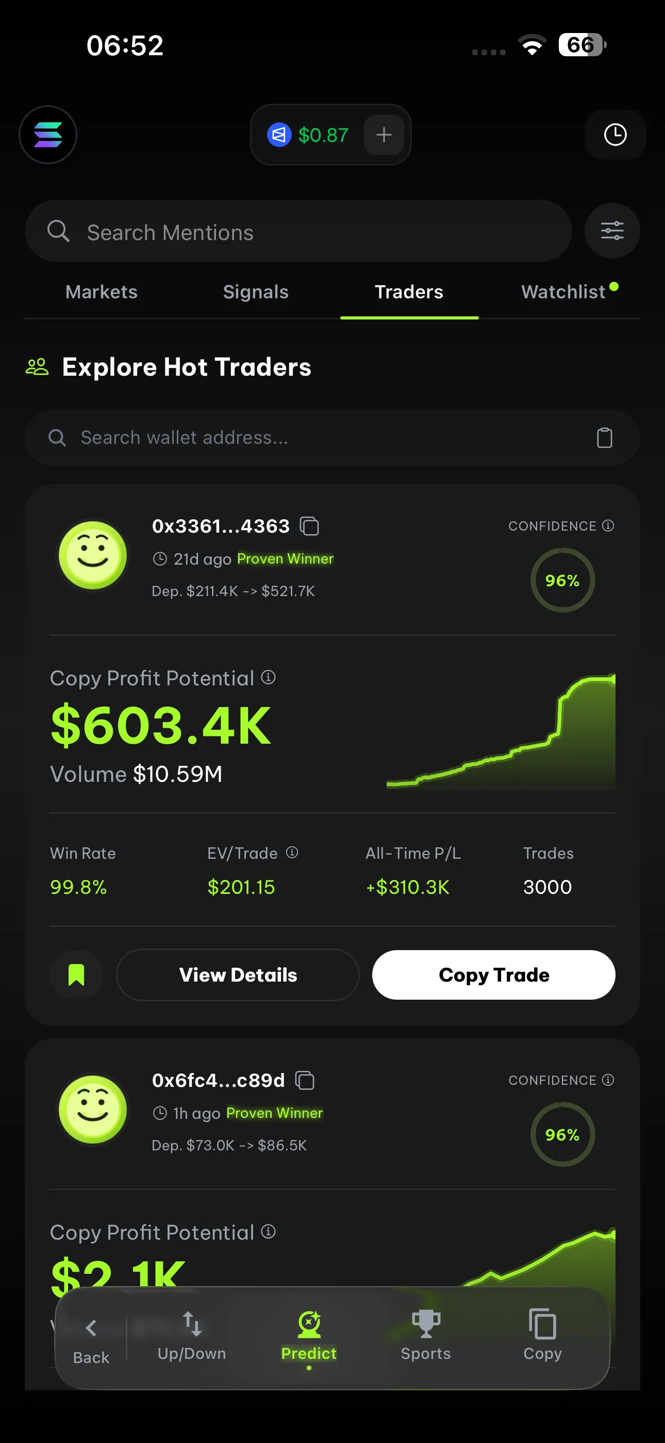
Task: Tap the 96% confidence ring
Action: coord(562,581)
